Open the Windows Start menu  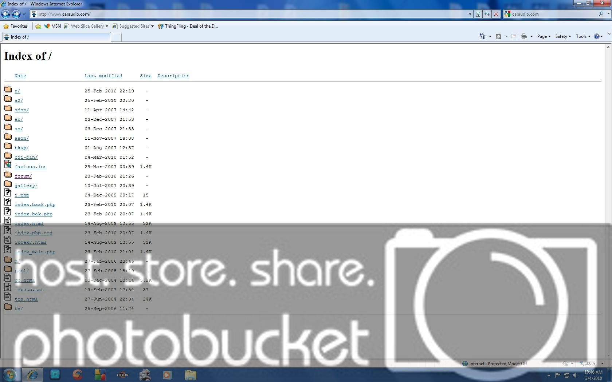tap(9, 375)
